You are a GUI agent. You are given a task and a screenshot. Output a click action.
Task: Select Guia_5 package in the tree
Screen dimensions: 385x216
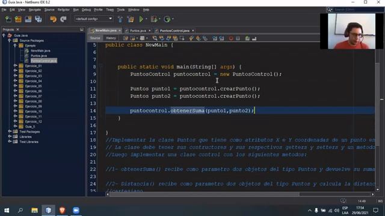click(30, 127)
